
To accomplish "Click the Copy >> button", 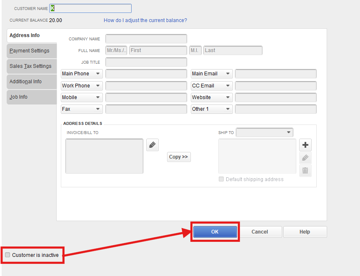I will pos(179,157).
